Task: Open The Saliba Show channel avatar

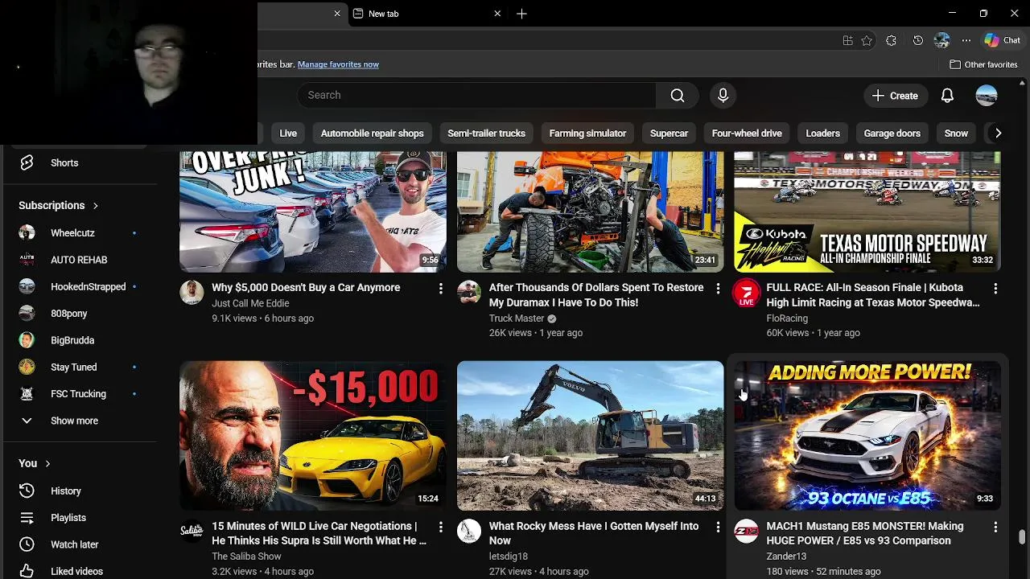Action: [x=192, y=531]
